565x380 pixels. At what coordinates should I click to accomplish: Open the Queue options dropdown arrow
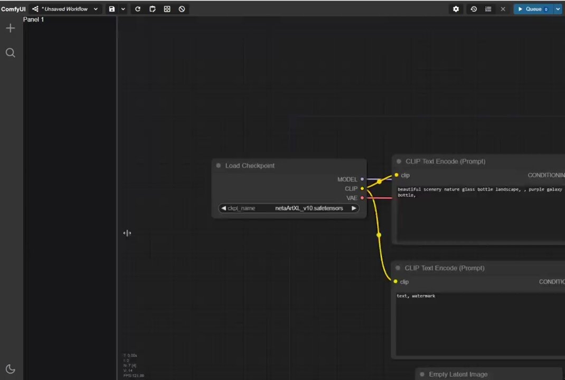tap(558, 9)
